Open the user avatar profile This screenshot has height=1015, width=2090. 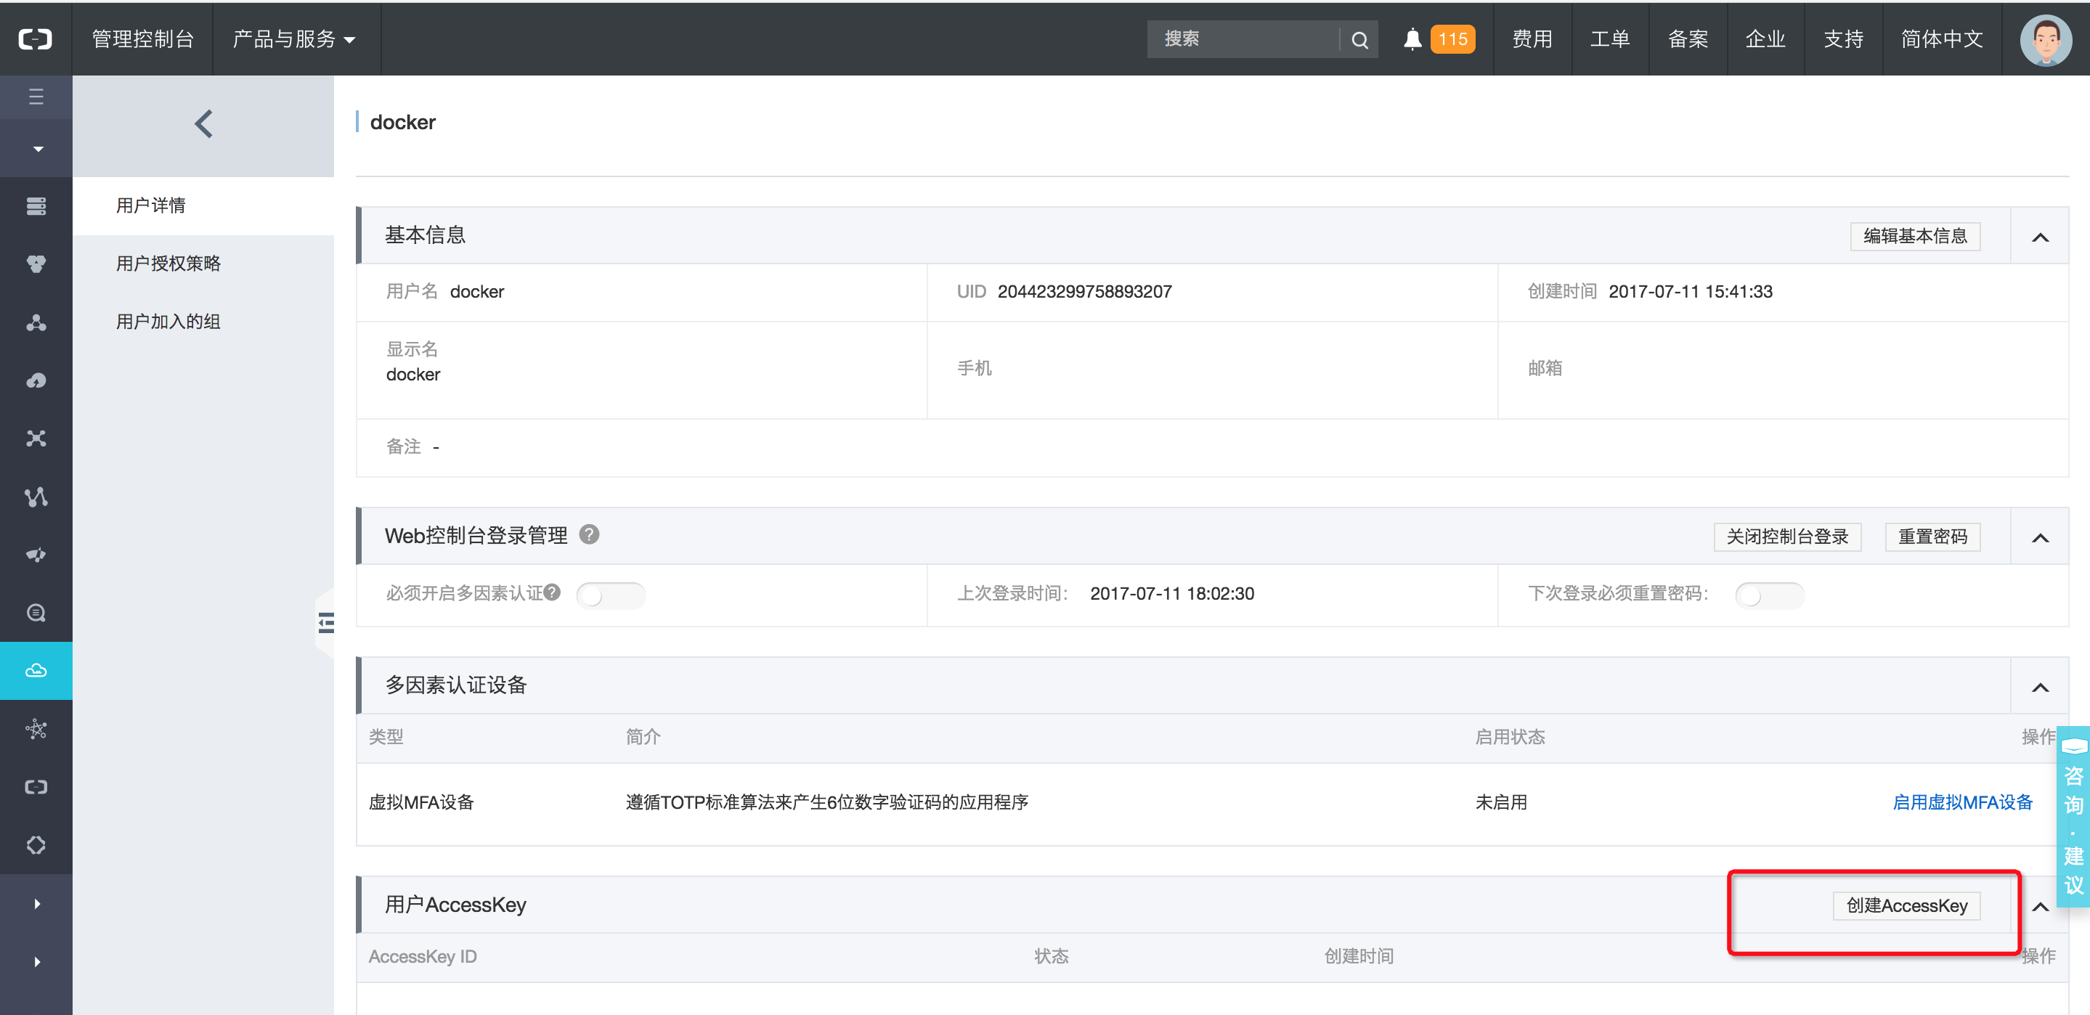[2046, 39]
